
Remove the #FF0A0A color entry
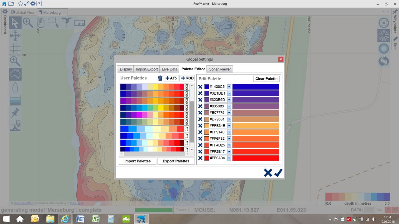point(200,158)
